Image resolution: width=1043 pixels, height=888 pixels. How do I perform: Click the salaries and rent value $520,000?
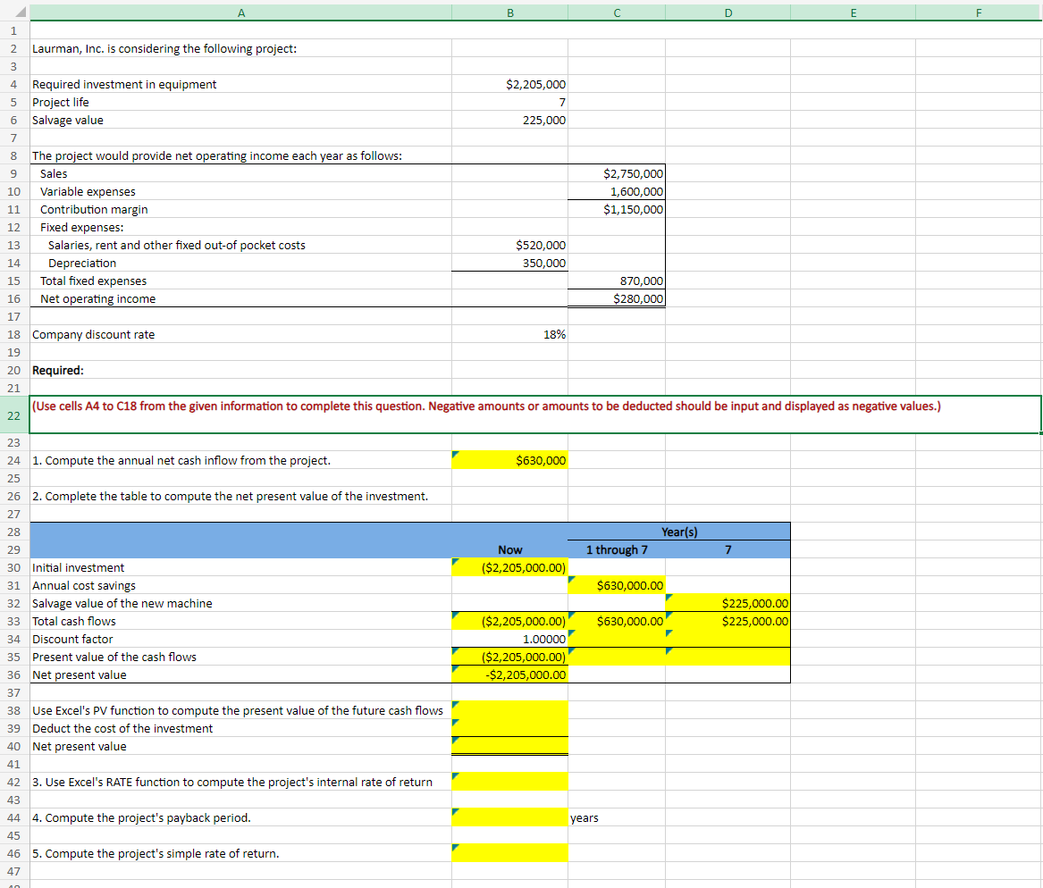509,246
